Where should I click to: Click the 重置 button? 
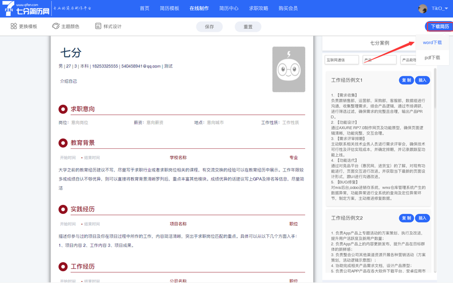[248, 27]
